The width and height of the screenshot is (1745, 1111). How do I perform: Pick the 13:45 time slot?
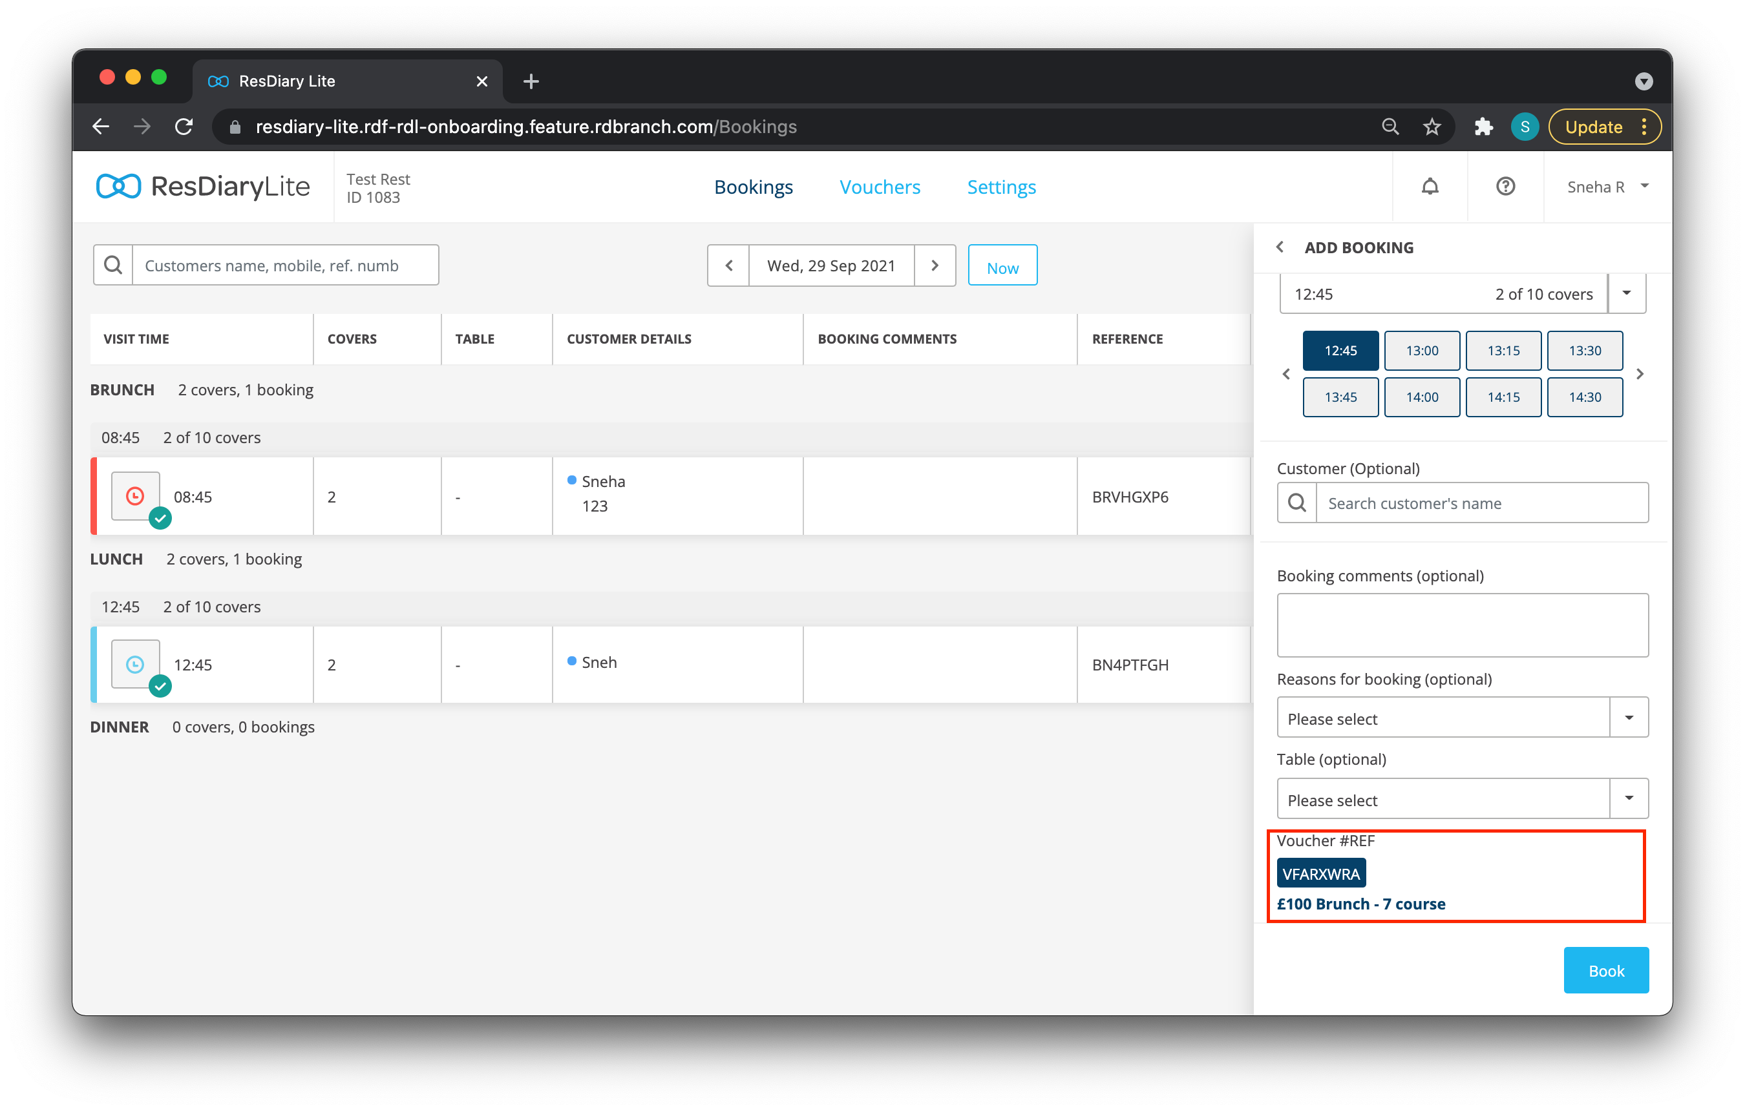(x=1340, y=397)
